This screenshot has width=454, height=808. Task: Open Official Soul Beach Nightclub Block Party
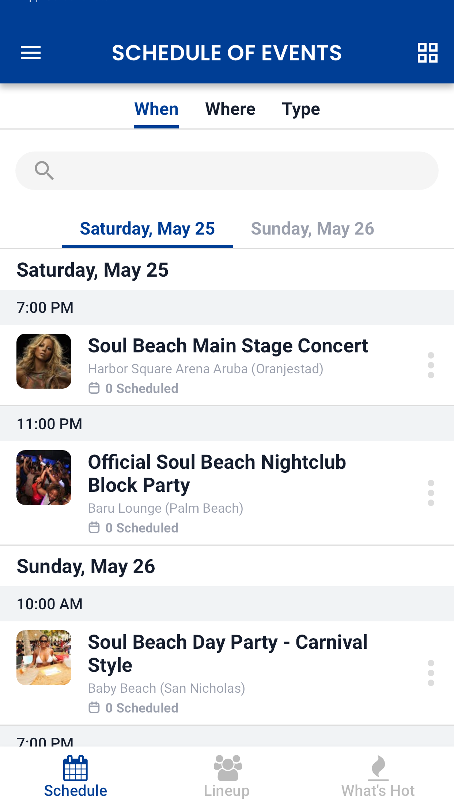click(x=217, y=474)
